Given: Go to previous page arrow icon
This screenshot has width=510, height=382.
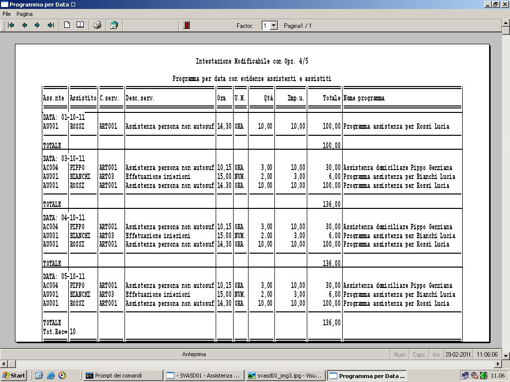Looking at the screenshot, I should [x=24, y=25].
